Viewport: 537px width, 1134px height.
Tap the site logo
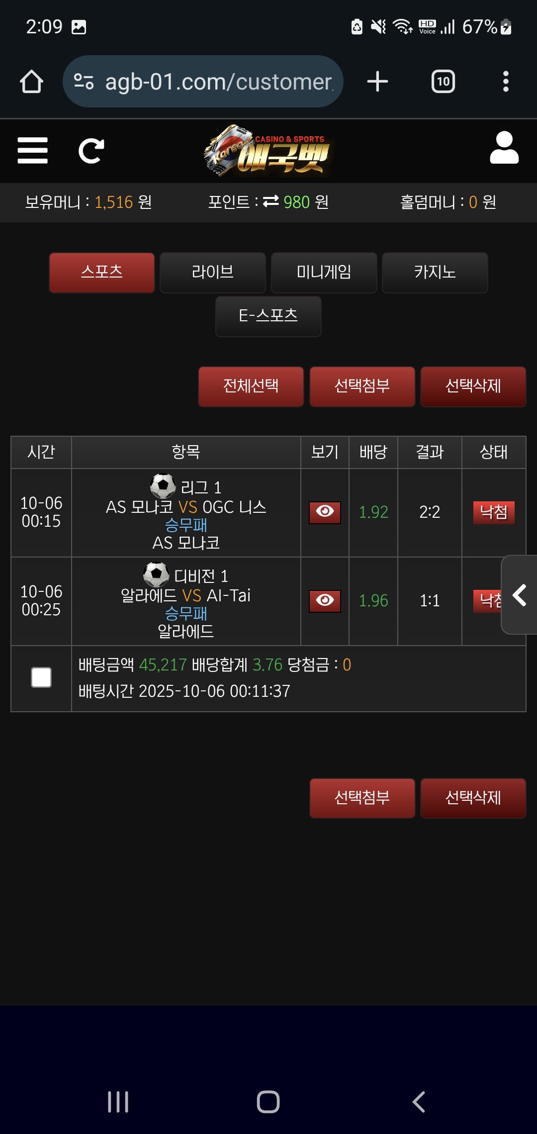tap(268, 151)
